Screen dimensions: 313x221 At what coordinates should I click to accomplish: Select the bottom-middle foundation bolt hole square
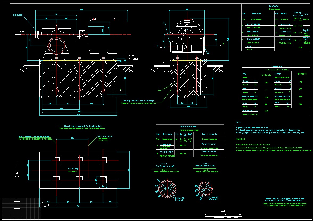pyautogui.click(x=79, y=180)
